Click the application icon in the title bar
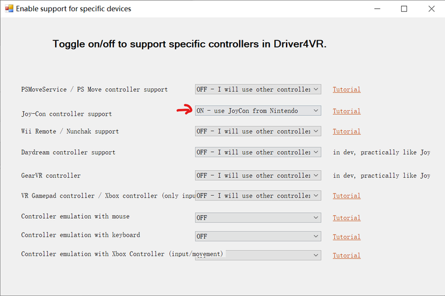The width and height of the screenshot is (445, 296). pyautogui.click(x=9, y=8)
